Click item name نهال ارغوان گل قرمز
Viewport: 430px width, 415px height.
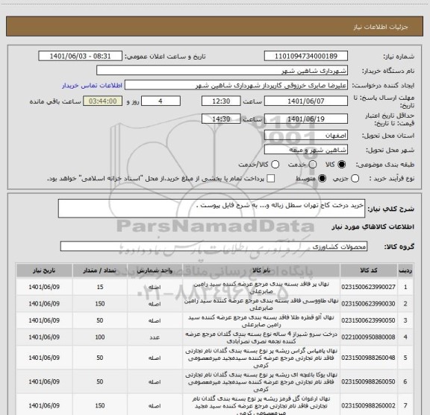pyautogui.click(x=261, y=406)
